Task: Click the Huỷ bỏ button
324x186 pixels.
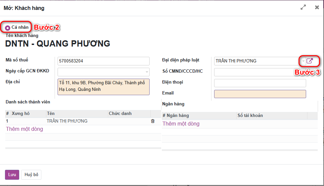Action: 31,175
